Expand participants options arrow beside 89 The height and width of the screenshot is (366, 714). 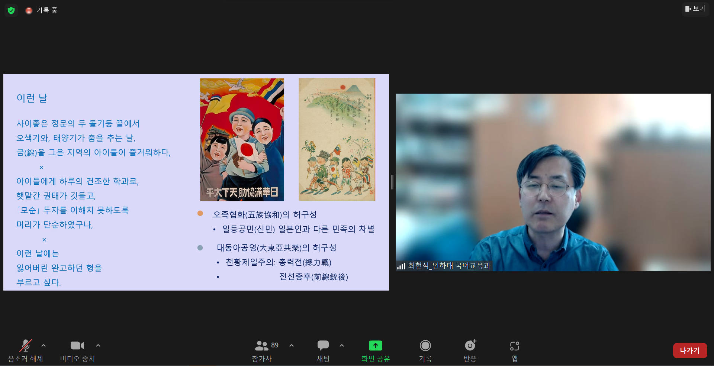pos(292,346)
